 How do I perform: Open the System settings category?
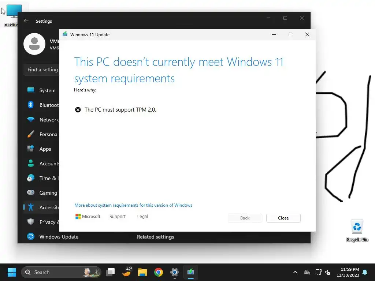pos(42,90)
